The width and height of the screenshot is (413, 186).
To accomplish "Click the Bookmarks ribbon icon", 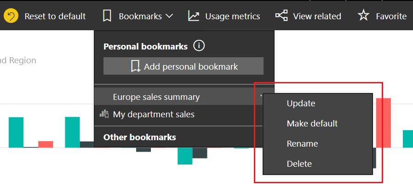I will [x=107, y=16].
